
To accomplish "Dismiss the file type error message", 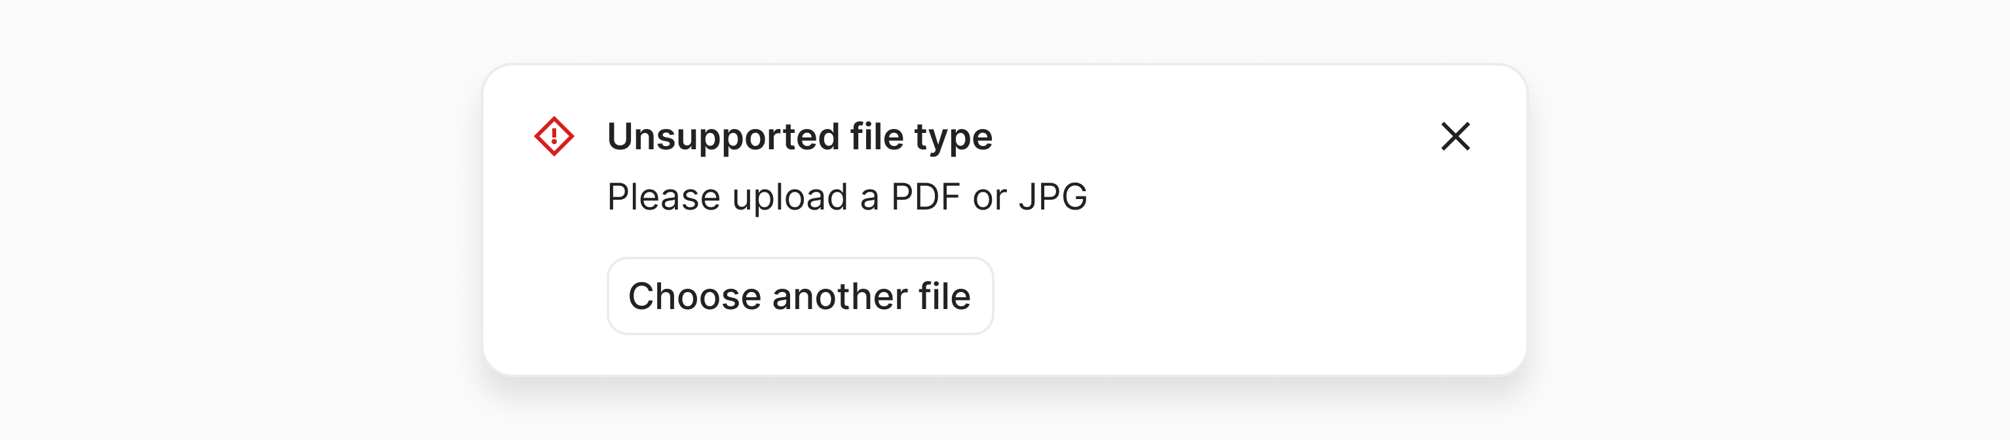I will click(x=1455, y=137).
